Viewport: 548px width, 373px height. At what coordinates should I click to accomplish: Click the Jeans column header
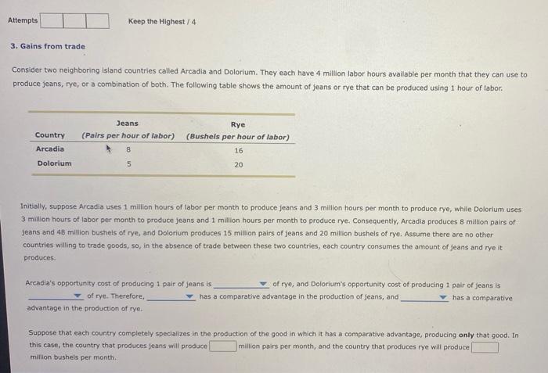coord(128,124)
